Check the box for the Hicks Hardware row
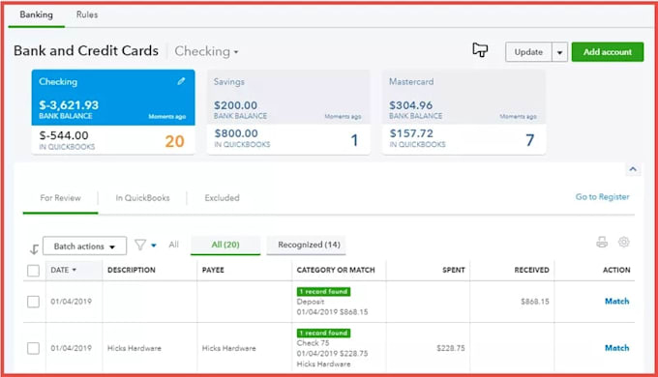The image size is (658, 377). [x=33, y=348]
